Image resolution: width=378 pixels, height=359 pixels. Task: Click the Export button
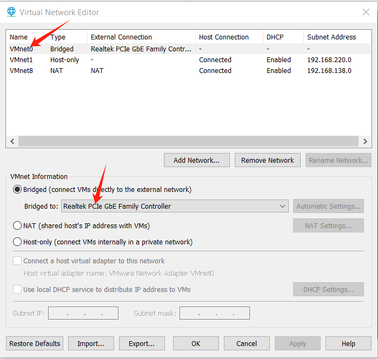[x=142, y=343]
